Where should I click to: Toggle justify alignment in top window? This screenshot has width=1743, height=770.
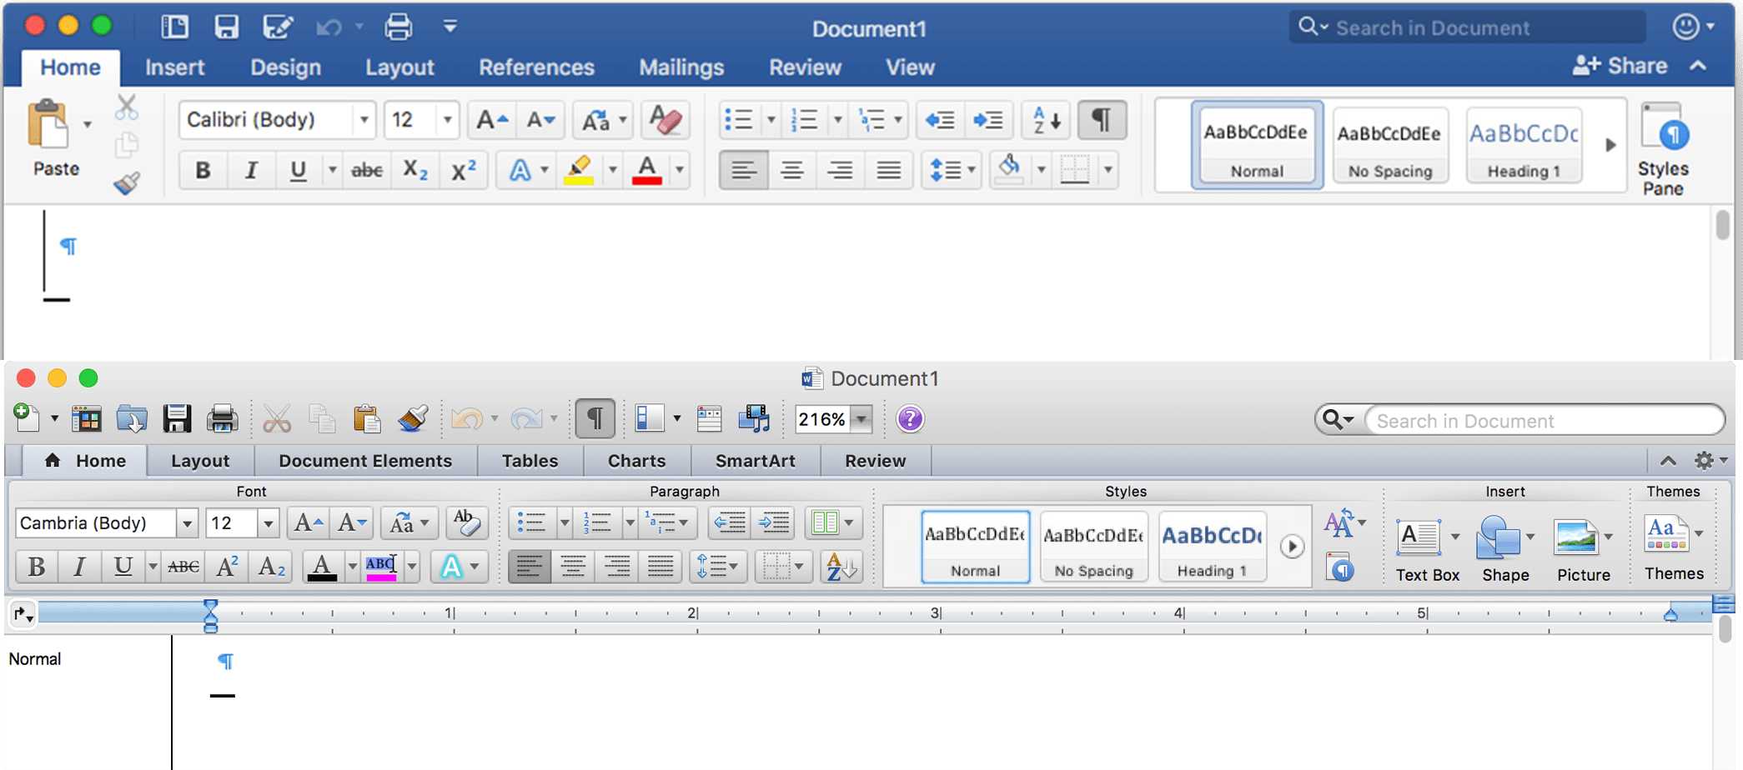[x=888, y=170]
